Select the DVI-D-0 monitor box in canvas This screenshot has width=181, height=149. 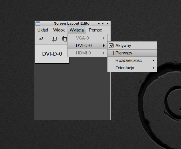point(52,54)
